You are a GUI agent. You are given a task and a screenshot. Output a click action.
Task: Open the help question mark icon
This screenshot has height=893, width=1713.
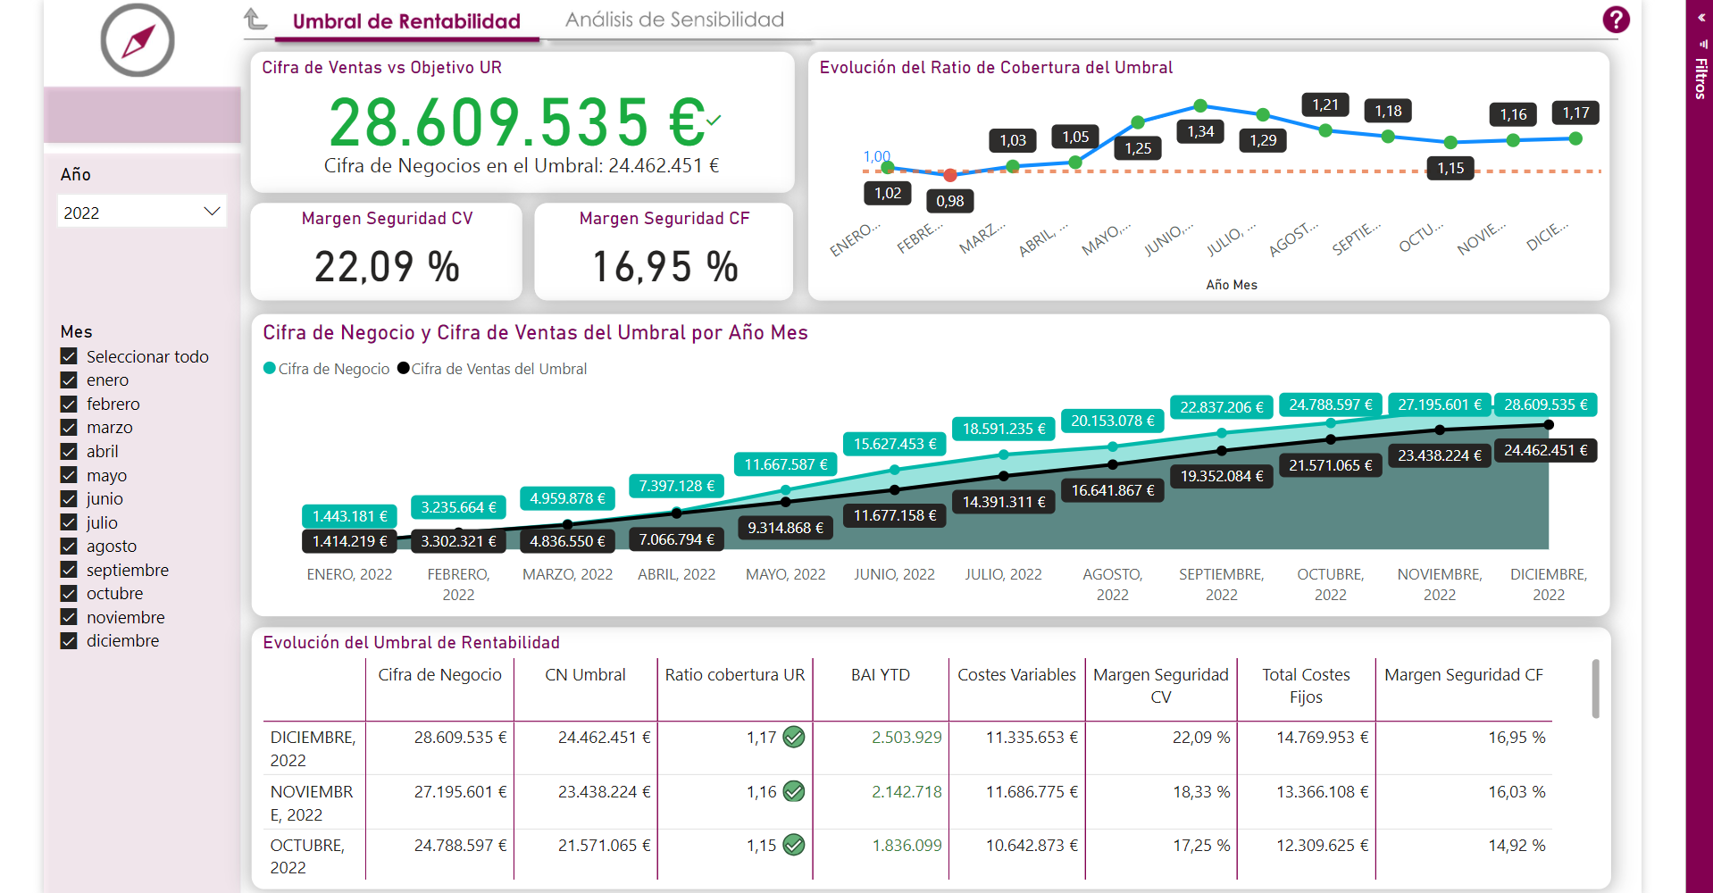pyautogui.click(x=1616, y=20)
